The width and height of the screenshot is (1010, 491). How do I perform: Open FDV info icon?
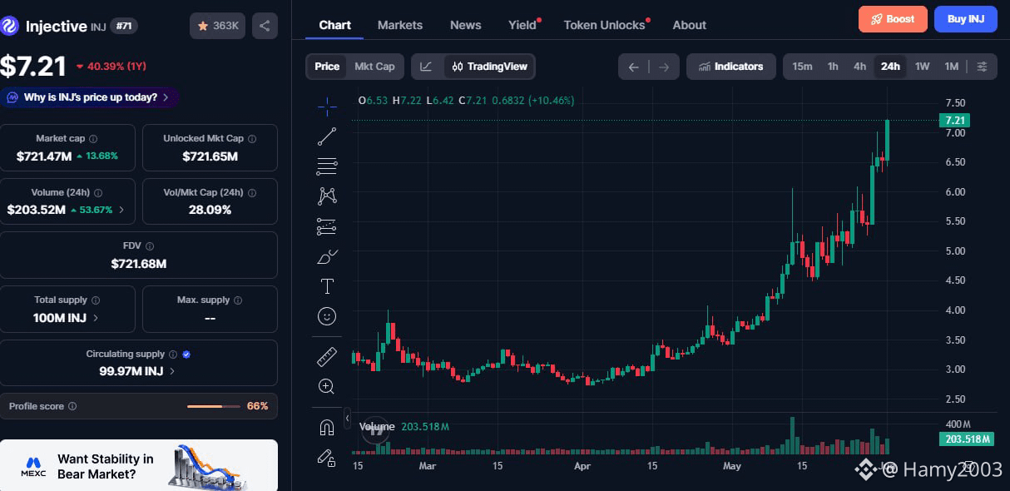150,246
